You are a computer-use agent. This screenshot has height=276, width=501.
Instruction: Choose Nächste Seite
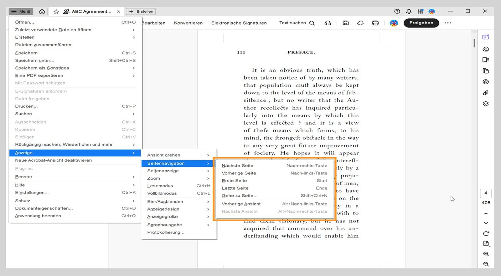pos(274,166)
